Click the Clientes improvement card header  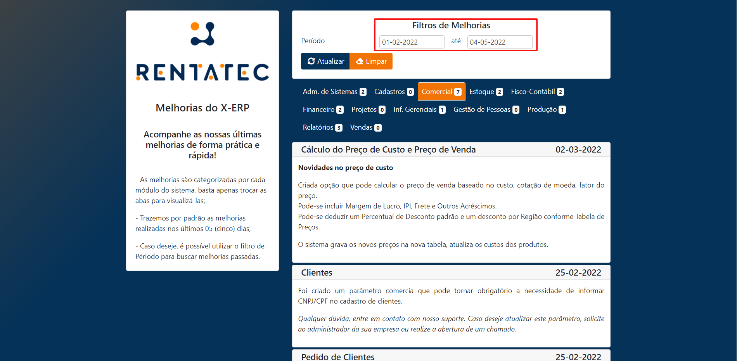point(451,272)
